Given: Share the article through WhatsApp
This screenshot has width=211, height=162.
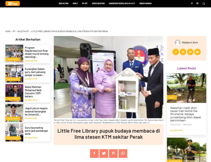Looking at the screenshot, I should pyautogui.click(x=123, y=154).
